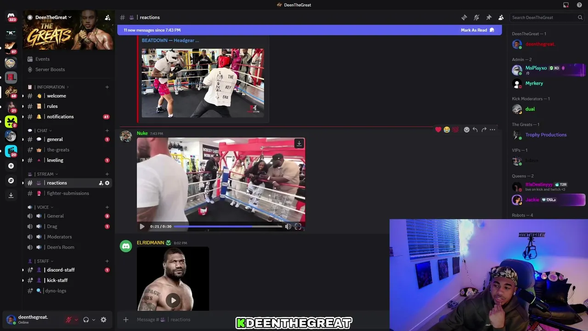The width and height of the screenshot is (588, 331).
Task: Open User Settings gear icon
Action: pos(103,320)
